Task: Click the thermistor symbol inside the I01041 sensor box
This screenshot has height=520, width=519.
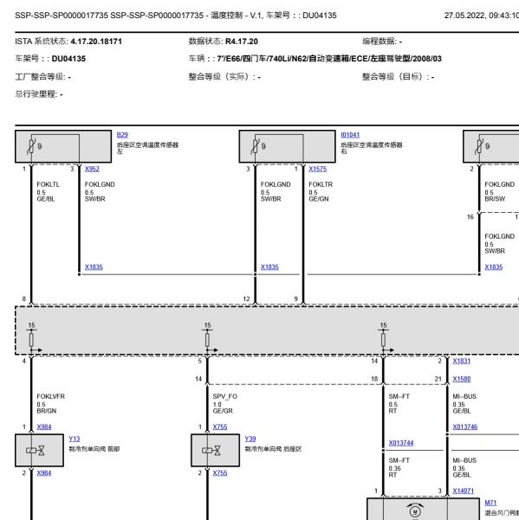Action: click(x=256, y=146)
